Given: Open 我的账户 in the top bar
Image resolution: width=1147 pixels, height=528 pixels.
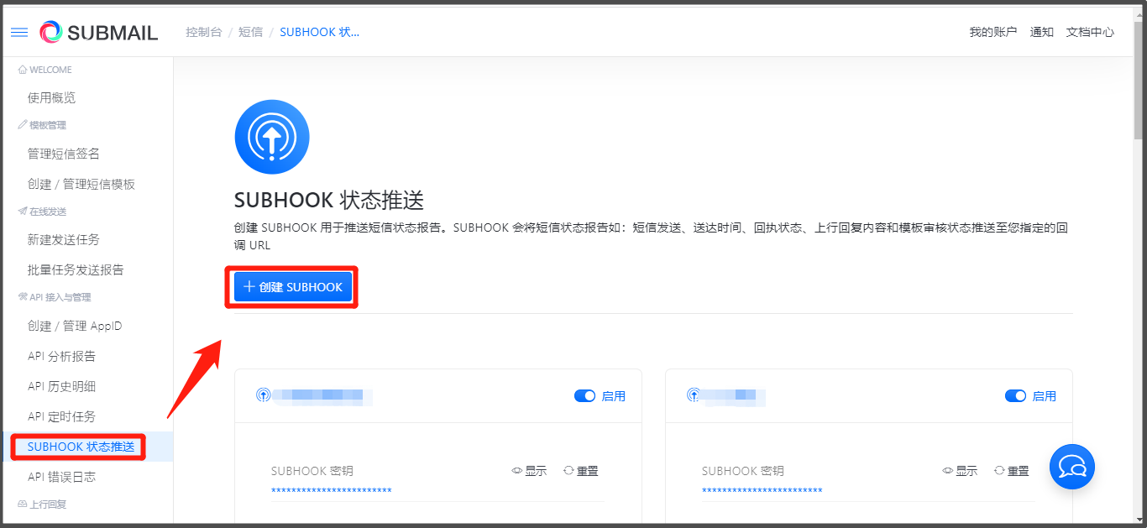Looking at the screenshot, I should point(993,32).
